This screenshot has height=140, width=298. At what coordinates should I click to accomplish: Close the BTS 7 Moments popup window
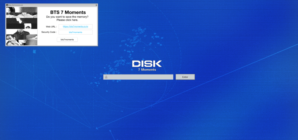click(96, 5)
